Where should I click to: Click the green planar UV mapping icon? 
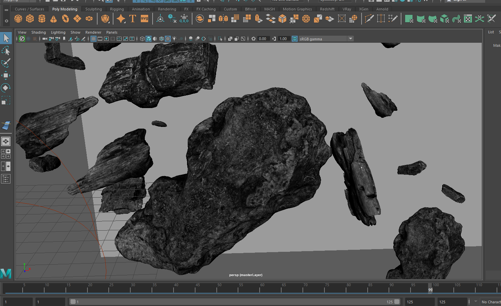[x=409, y=19]
